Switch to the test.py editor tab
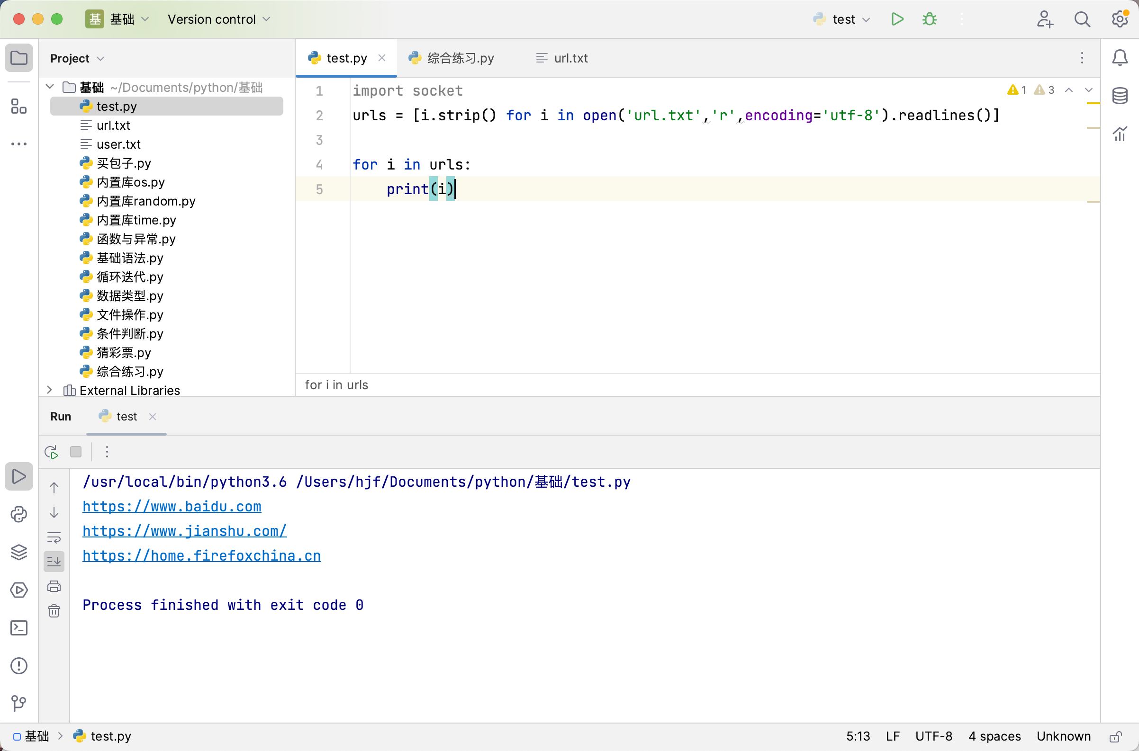 click(x=345, y=58)
